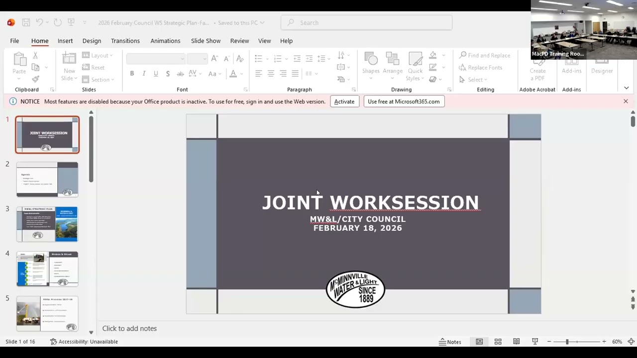The width and height of the screenshot is (637, 358).
Task: Open the Section dropdown
Action: 98,80
